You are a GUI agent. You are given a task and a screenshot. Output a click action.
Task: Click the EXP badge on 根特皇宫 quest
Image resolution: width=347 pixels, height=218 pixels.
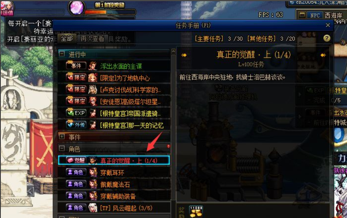click(76, 113)
